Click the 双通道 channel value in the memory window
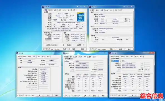This screenshot has height=101, width=165. (x=51, y=60)
